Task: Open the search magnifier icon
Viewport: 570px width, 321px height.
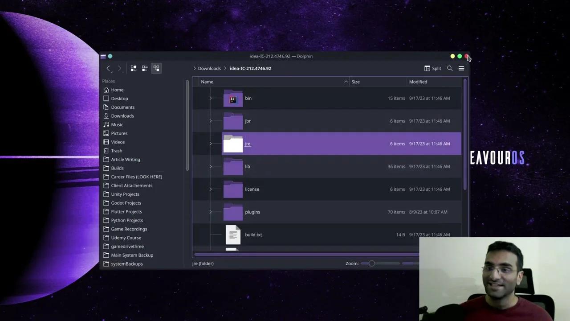Action: [x=450, y=68]
